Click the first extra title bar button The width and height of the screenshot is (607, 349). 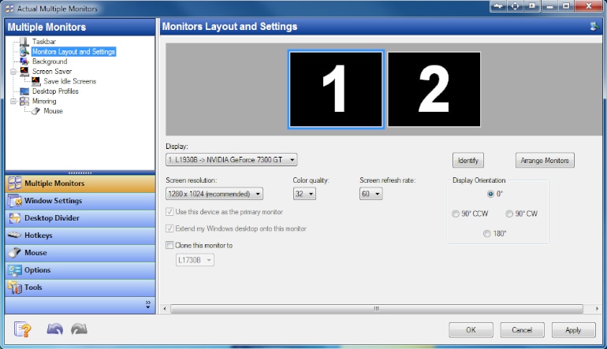[498, 6]
